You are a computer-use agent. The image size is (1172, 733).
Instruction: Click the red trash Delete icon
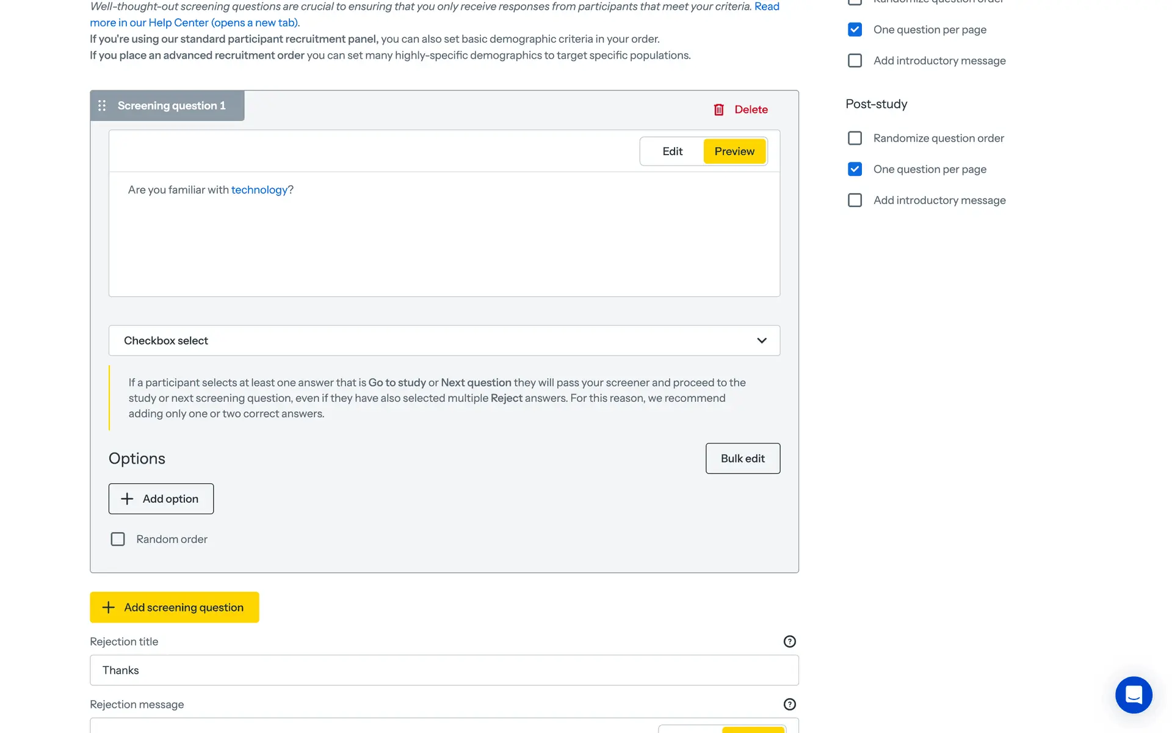click(719, 109)
